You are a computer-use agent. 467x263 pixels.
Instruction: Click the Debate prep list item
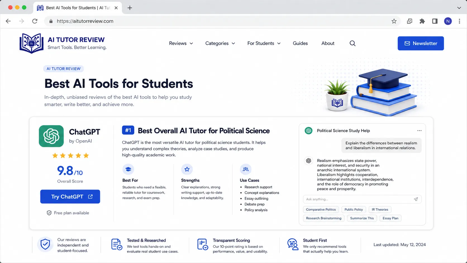click(x=254, y=204)
